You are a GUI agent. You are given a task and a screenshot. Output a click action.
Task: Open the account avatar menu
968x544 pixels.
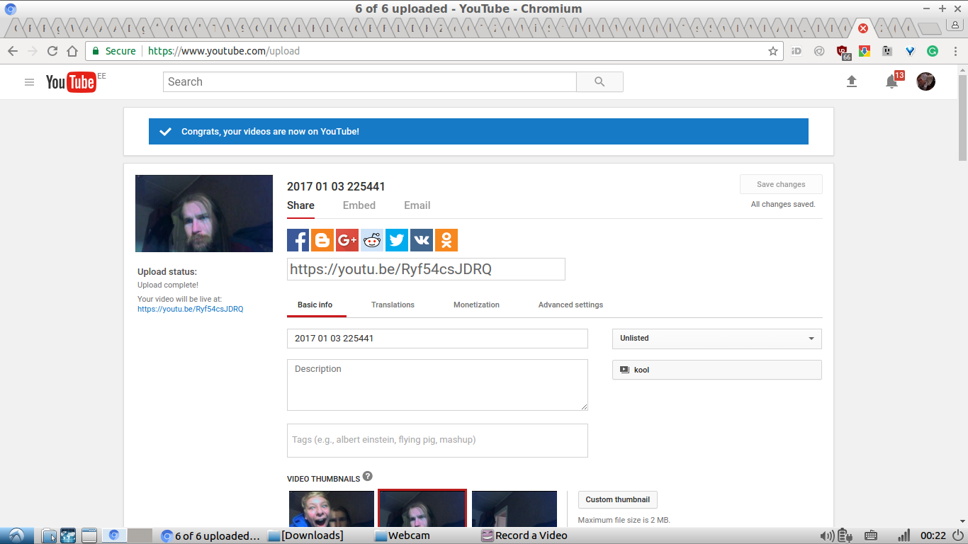[x=925, y=81]
